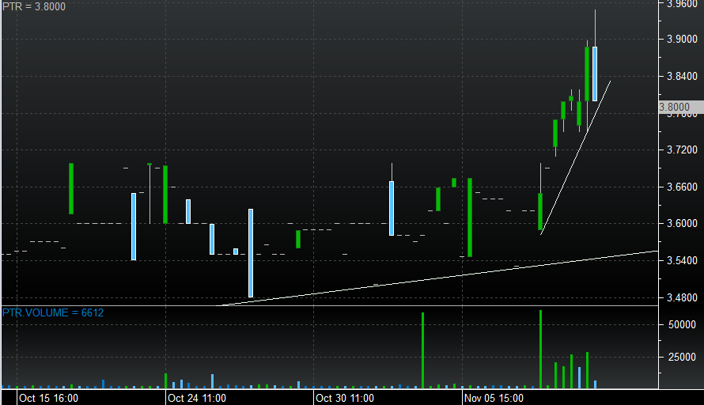The height and width of the screenshot is (405, 704).
Task: Click the Oct 30 11:00 time marker
Action: pos(345,398)
